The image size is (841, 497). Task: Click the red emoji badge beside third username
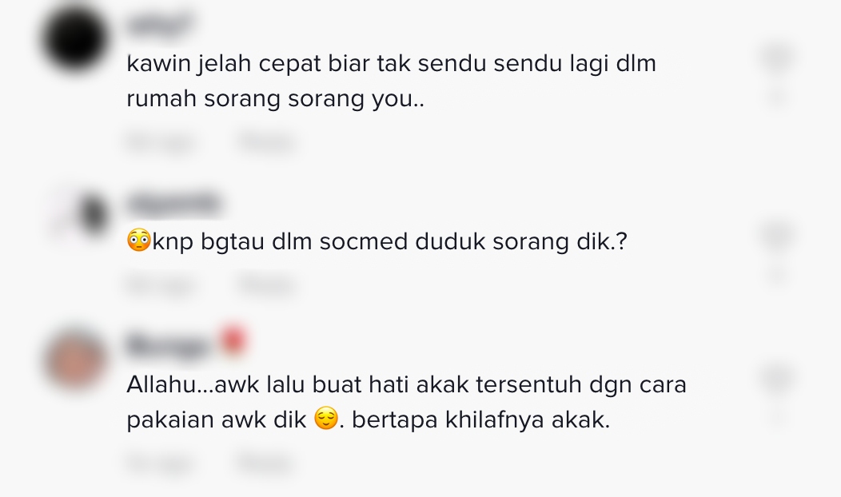[234, 341]
